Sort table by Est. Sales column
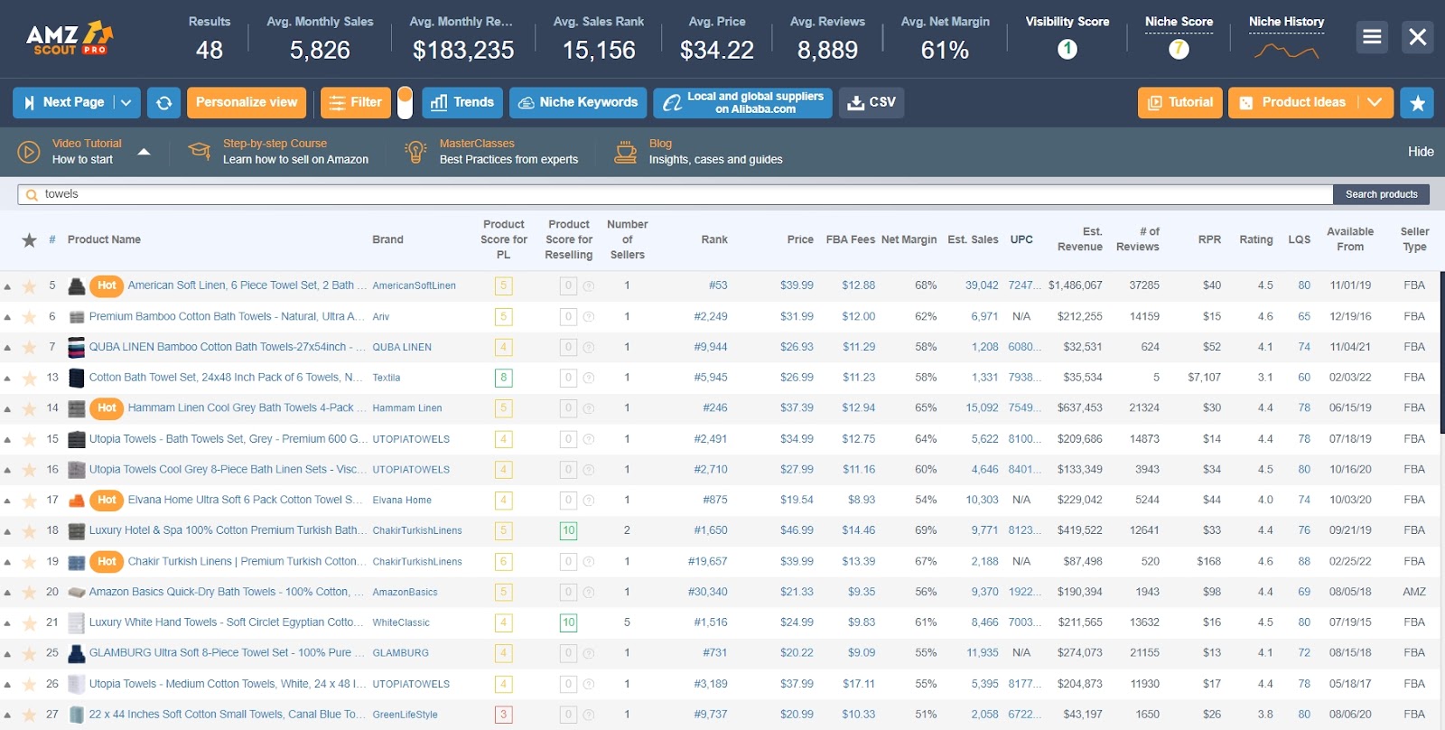This screenshot has height=730, width=1445. point(973,239)
